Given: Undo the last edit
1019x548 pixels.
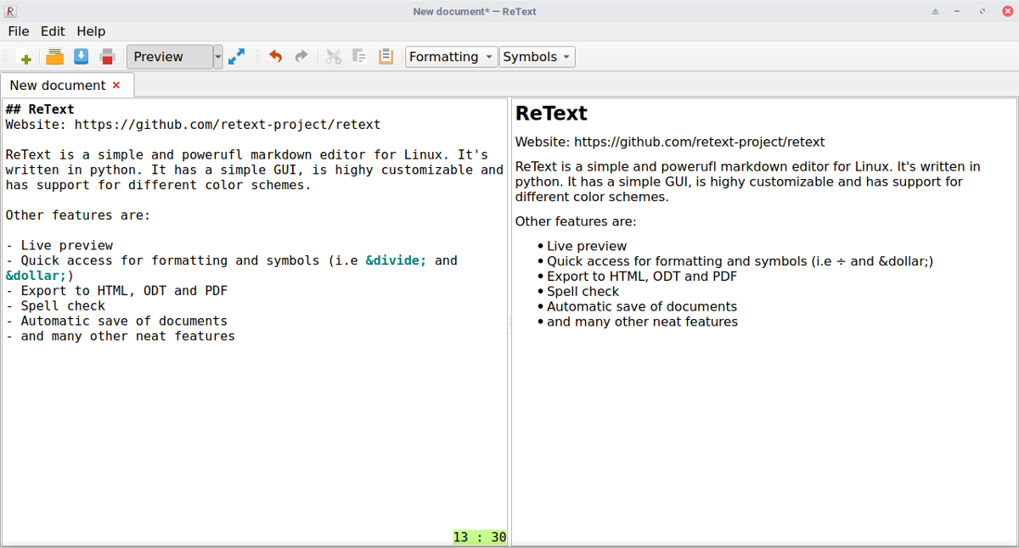Looking at the screenshot, I should 275,57.
